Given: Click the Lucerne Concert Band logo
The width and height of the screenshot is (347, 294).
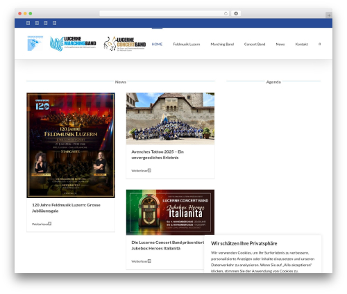Looking at the screenshot, I should pyautogui.click(x=124, y=44).
